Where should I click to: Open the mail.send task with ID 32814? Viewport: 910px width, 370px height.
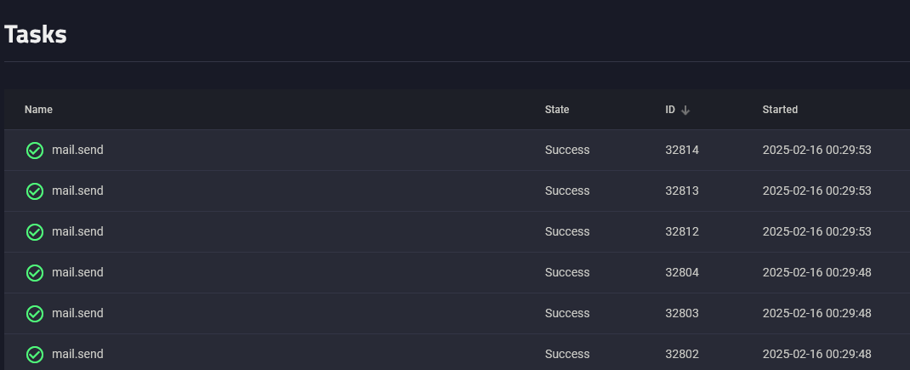pyautogui.click(x=77, y=150)
